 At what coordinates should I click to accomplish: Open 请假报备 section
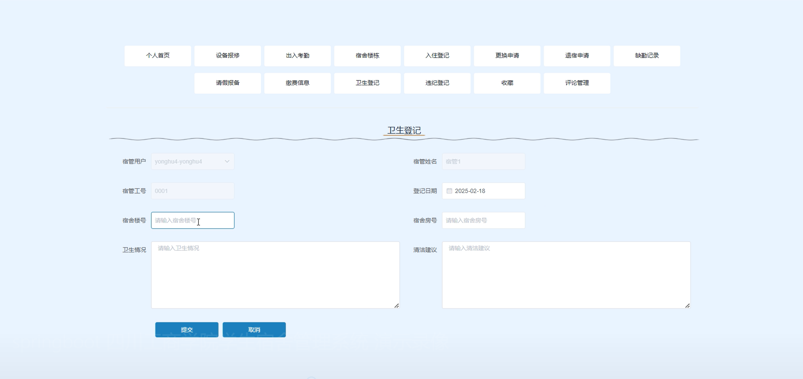[x=228, y=83]
